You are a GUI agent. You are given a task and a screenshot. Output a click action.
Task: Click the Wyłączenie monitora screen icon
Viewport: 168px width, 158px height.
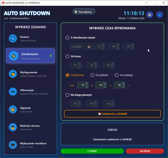[13, 145]
